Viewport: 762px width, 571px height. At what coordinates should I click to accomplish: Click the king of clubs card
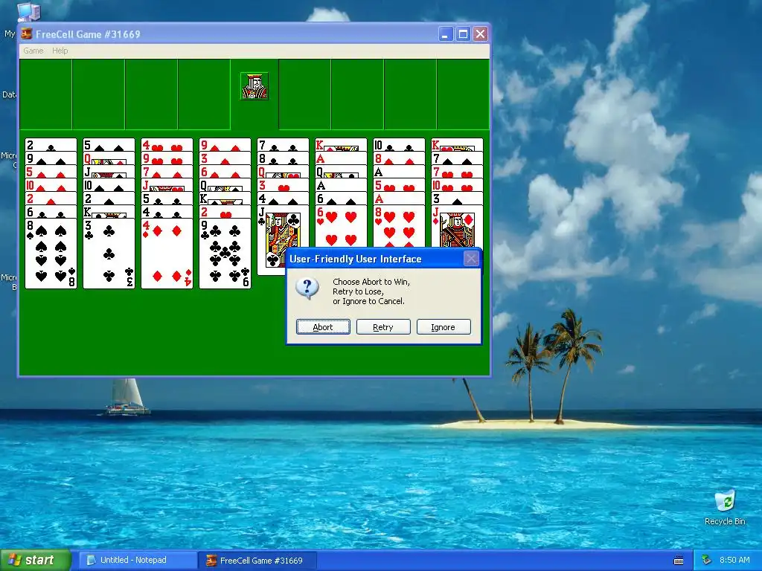[109, 212]
